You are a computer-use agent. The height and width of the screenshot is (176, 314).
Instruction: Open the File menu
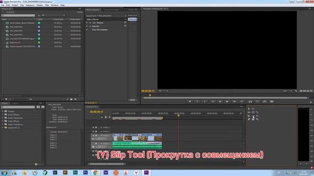pyautogui.click(x=2, y=5)
